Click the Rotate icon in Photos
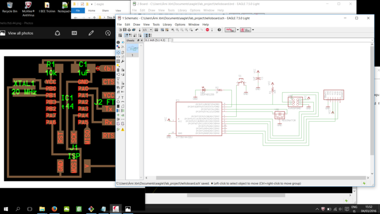Screen dimensions: 380x214 coord(108,33)
